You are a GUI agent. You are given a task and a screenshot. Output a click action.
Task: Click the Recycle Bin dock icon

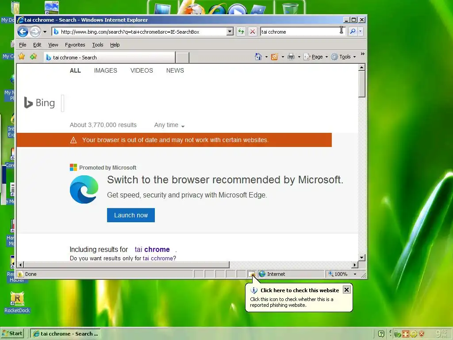click(x=290, y=8)
